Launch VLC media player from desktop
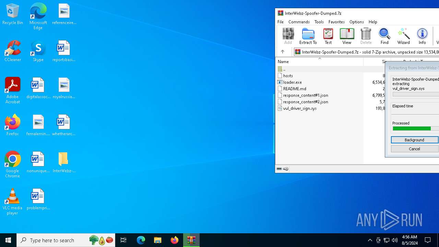The height and width of the screenshot is (247, 439). (13, 202)
